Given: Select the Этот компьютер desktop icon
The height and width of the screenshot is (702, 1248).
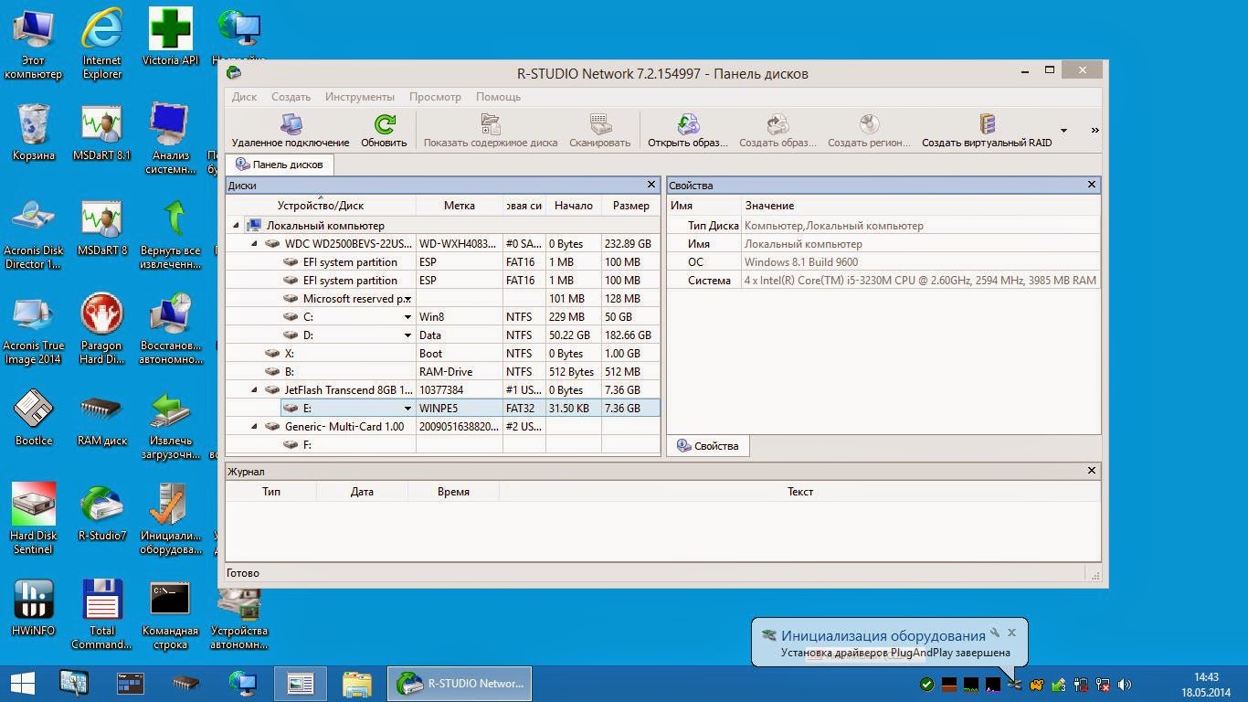Looking at the screenshot, I should pyautogui.click(x=34, y=44).
